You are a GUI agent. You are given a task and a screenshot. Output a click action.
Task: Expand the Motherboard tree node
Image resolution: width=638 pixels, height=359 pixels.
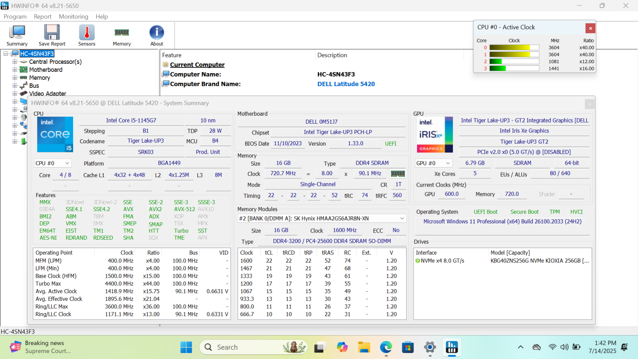click(x=15, y=70)
